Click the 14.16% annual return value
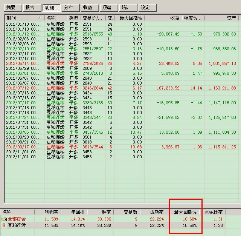 [78, 225]
